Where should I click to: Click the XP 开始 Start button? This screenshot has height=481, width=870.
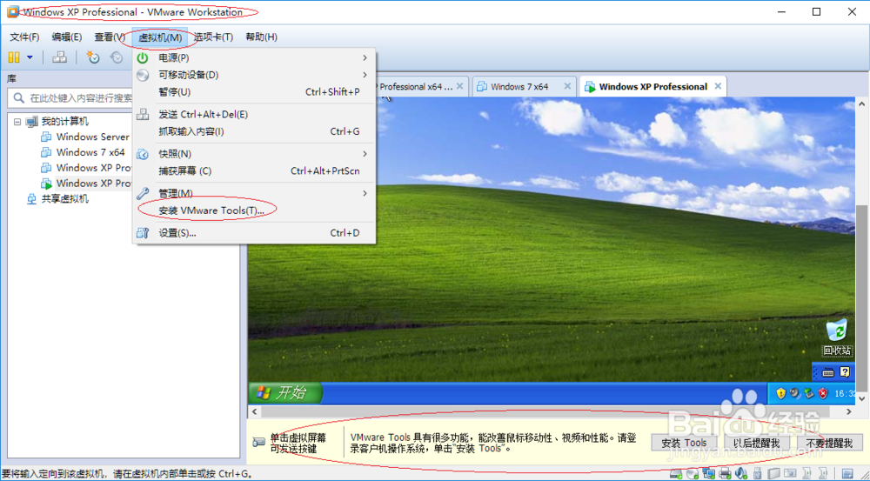coord(285,393)
